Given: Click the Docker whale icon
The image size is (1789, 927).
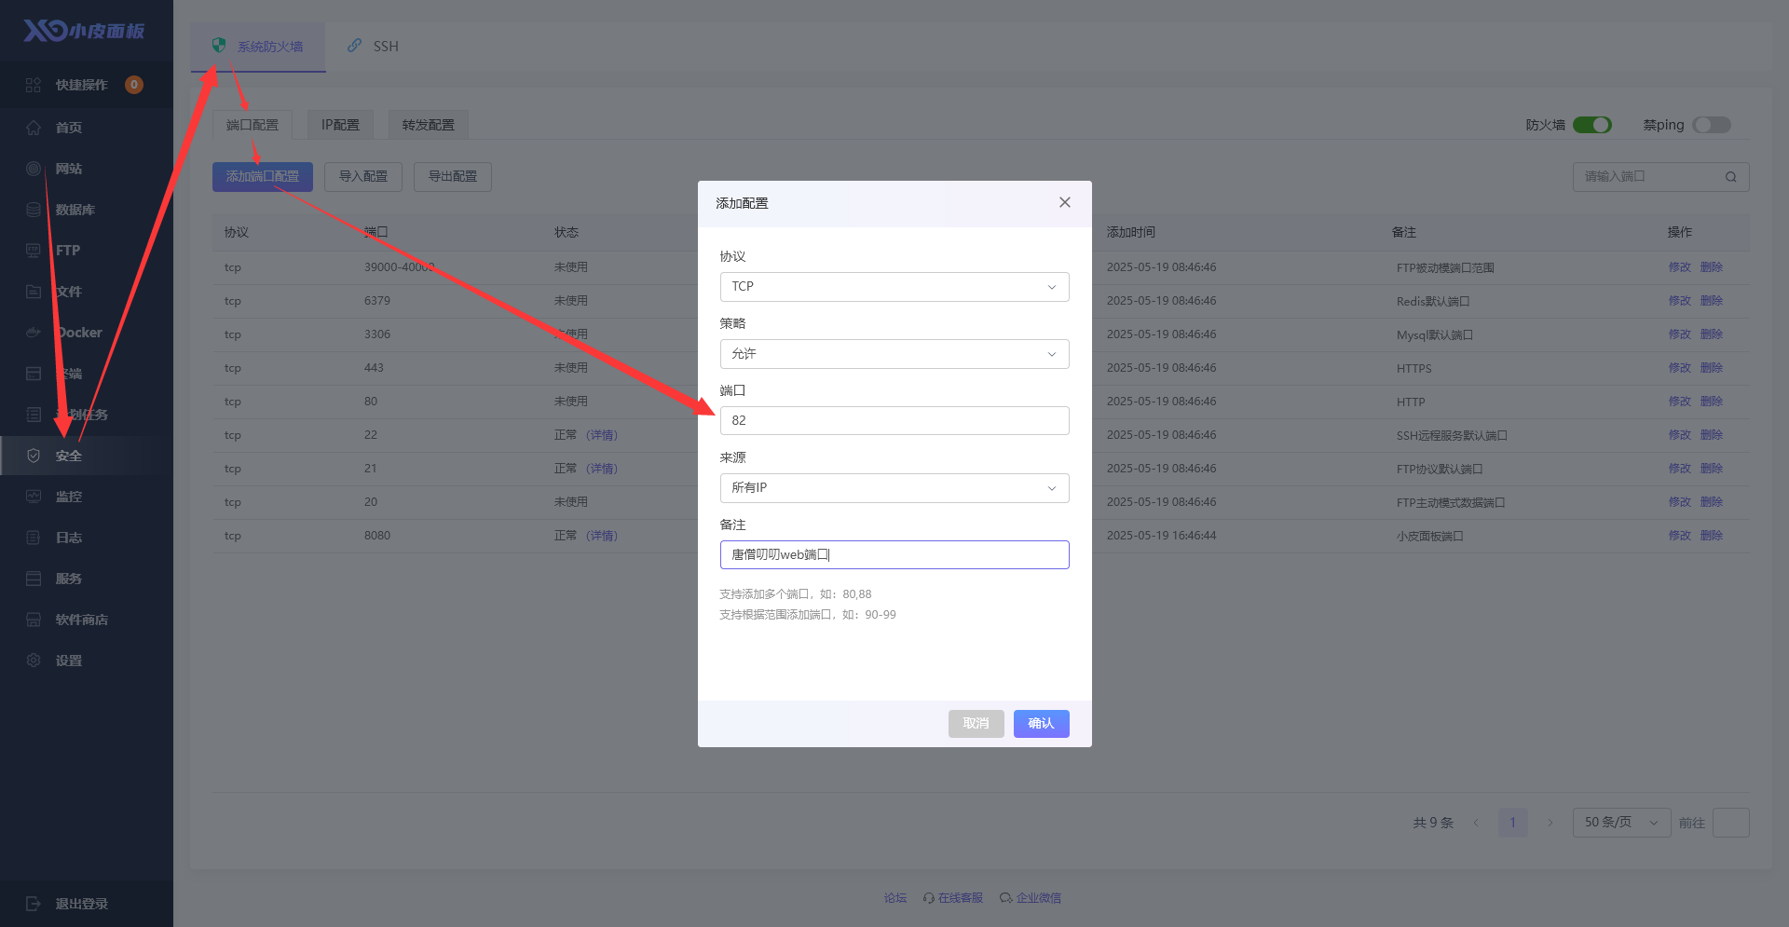Looking at the screenshot, I should click(x=34, y=333).
